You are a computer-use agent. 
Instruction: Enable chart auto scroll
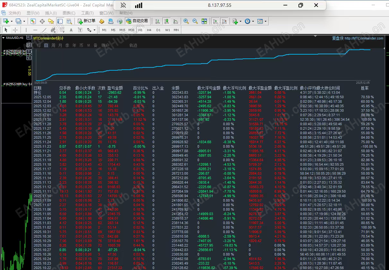[x=215, y=21]
